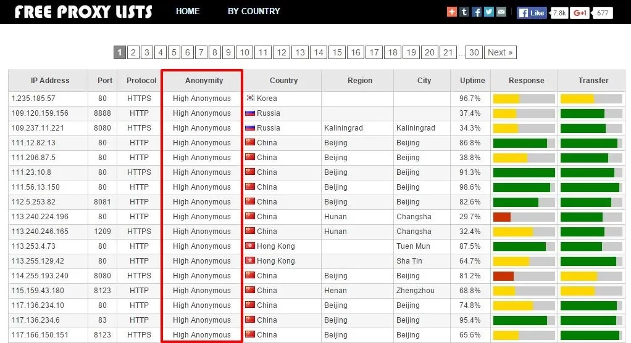Click transfer bar for 1.235.185.57
The height and width of the screenshot is (343, 631).
[591, 99]
